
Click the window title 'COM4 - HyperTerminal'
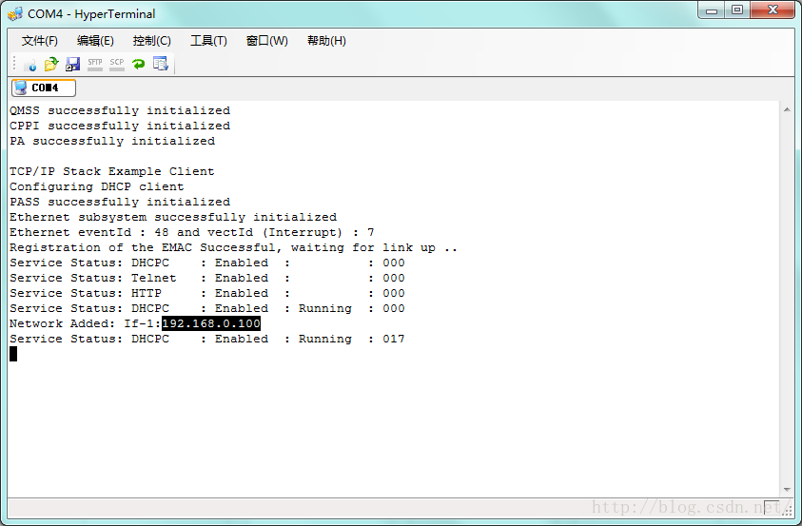click(x=91, y=14)
